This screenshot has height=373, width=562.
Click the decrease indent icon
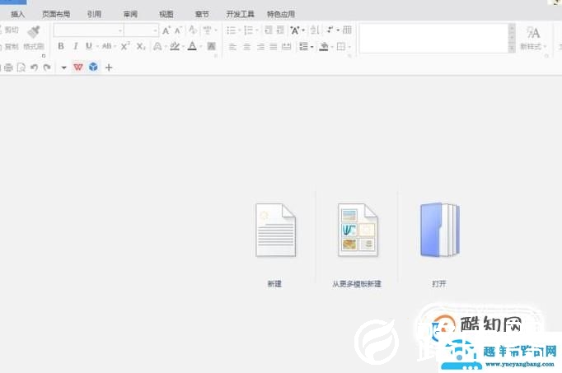point(269,30)
